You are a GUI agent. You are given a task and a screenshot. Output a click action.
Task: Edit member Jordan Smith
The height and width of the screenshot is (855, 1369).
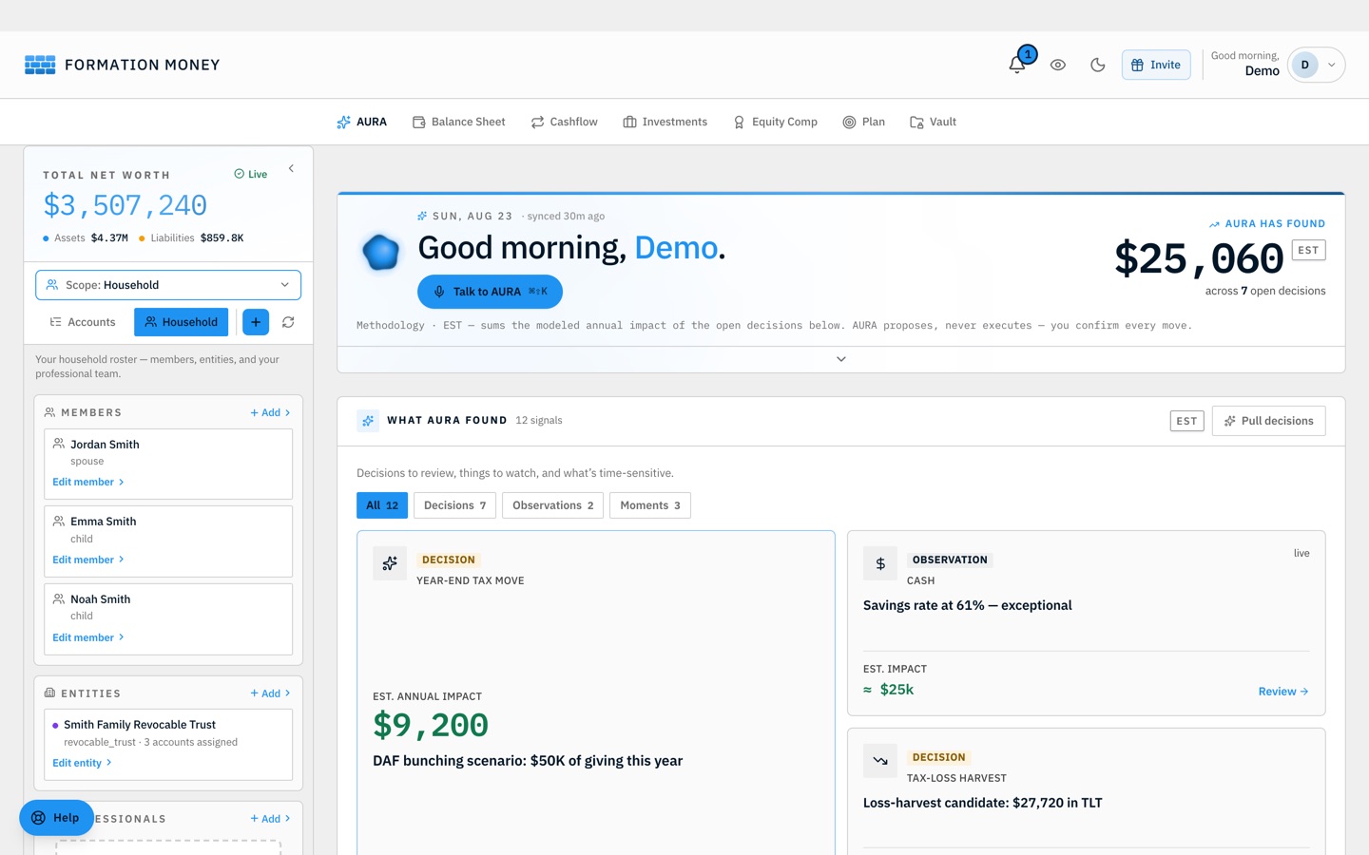click(88, 482)
